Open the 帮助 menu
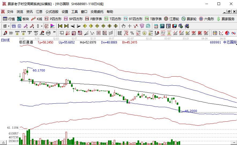This screenshot has width=237, height=145. [x=110, y=12]
